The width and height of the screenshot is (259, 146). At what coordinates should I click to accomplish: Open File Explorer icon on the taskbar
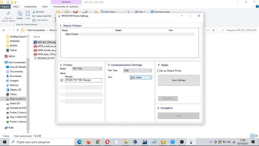coord(126,142)
